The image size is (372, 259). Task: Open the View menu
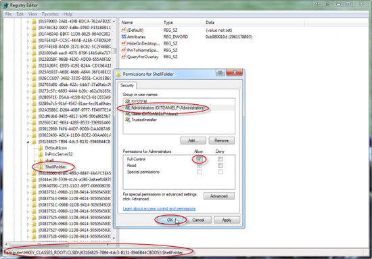tap(32, 14)
